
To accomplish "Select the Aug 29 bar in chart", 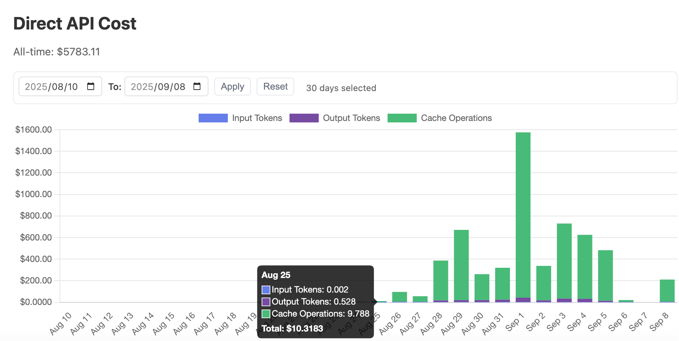I will click(x=461, y=266).
